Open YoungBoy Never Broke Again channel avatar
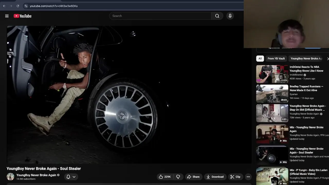This screenshot has height=185, width=329. (11, 177)
